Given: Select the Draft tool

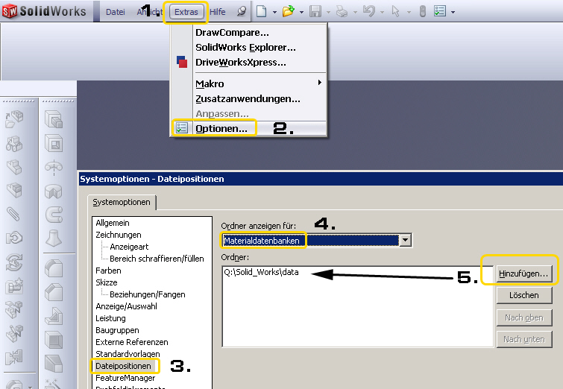Looking at the screenshot, I should tap(54, 363).
